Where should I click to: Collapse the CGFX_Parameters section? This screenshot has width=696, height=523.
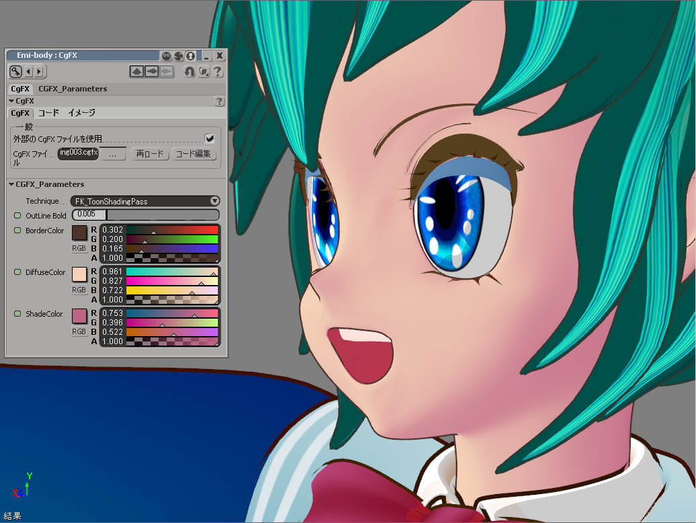click(x=11, y=184)
